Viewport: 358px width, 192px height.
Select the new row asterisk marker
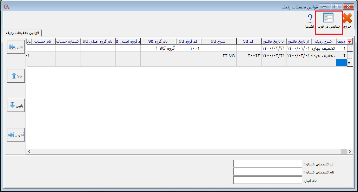(350, 63)
